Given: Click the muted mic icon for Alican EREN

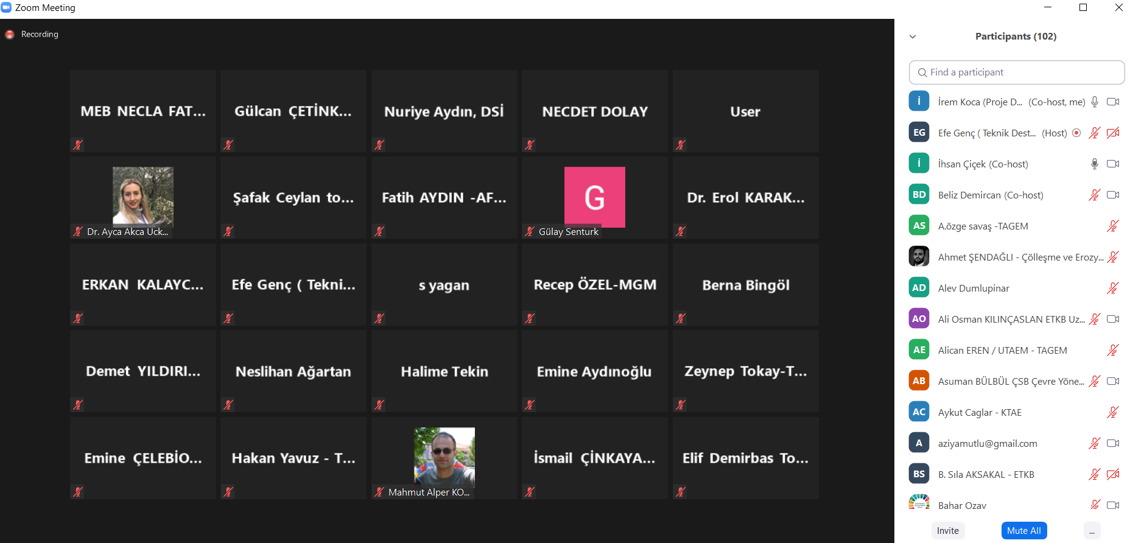Looking at the screenshot, I should (x=1113, y=350).
